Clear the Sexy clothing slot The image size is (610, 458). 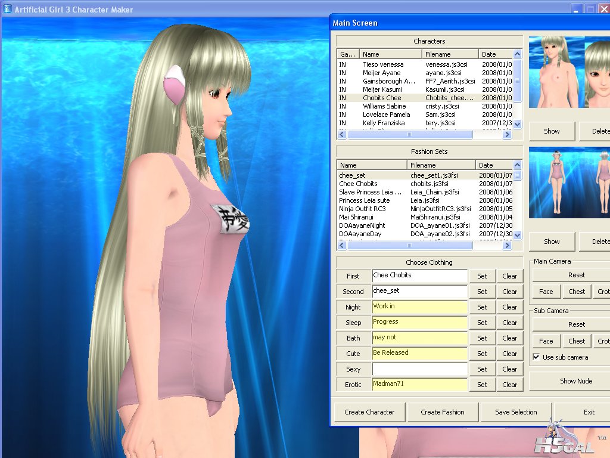pyautogui.click(x=510, y=369)
